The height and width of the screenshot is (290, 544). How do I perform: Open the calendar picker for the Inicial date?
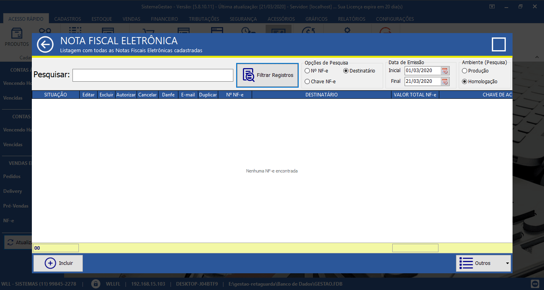coord(445,71)
